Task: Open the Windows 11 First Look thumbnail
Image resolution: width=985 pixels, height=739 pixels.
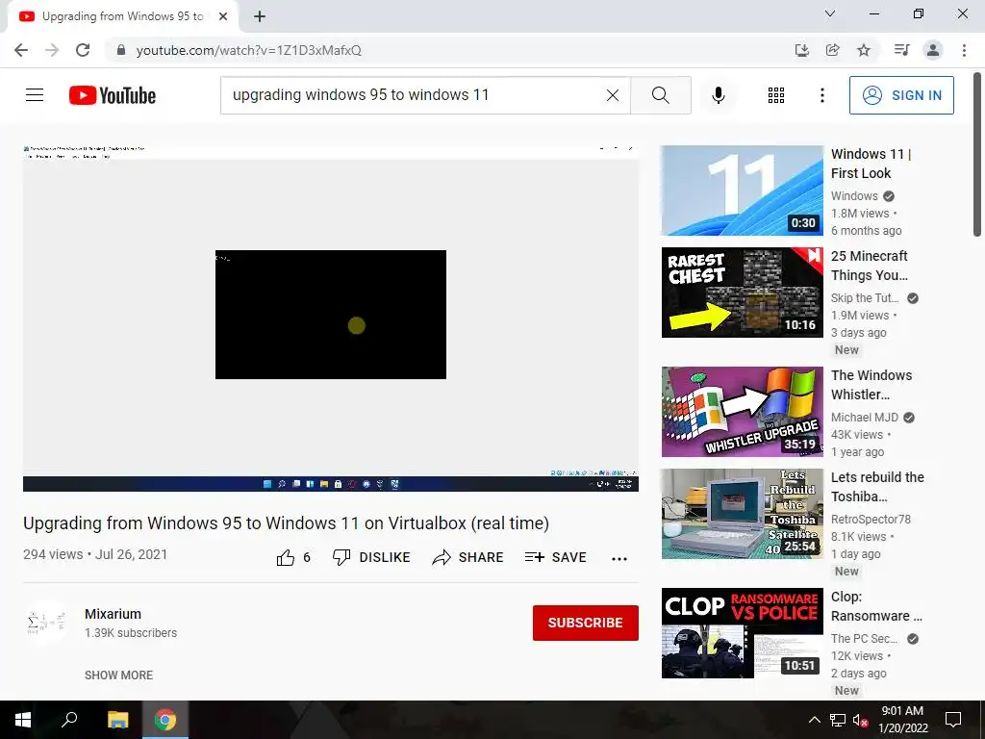Action: pos(742,191)
